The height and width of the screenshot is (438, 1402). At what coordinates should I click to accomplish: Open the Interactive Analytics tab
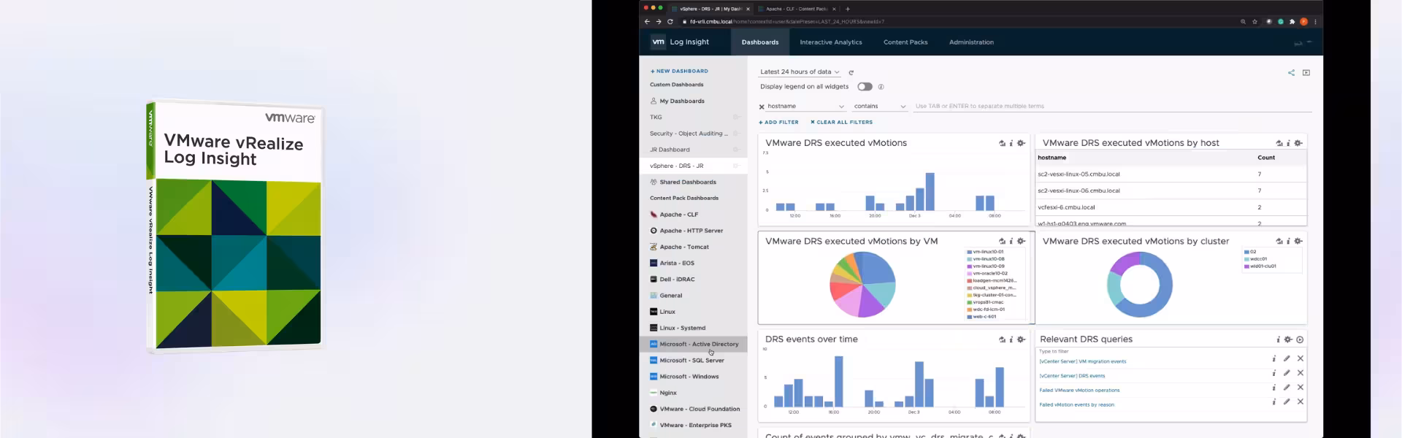[x=831, y=42]
